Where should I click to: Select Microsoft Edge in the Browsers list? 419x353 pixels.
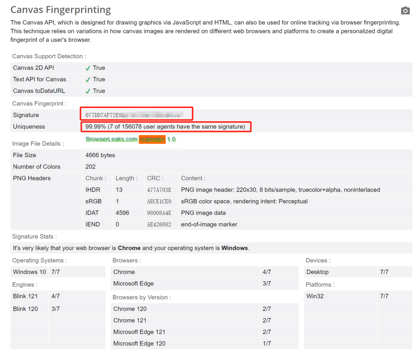pos(133,284)
